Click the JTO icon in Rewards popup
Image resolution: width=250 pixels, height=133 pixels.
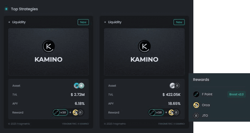(196, 115)
